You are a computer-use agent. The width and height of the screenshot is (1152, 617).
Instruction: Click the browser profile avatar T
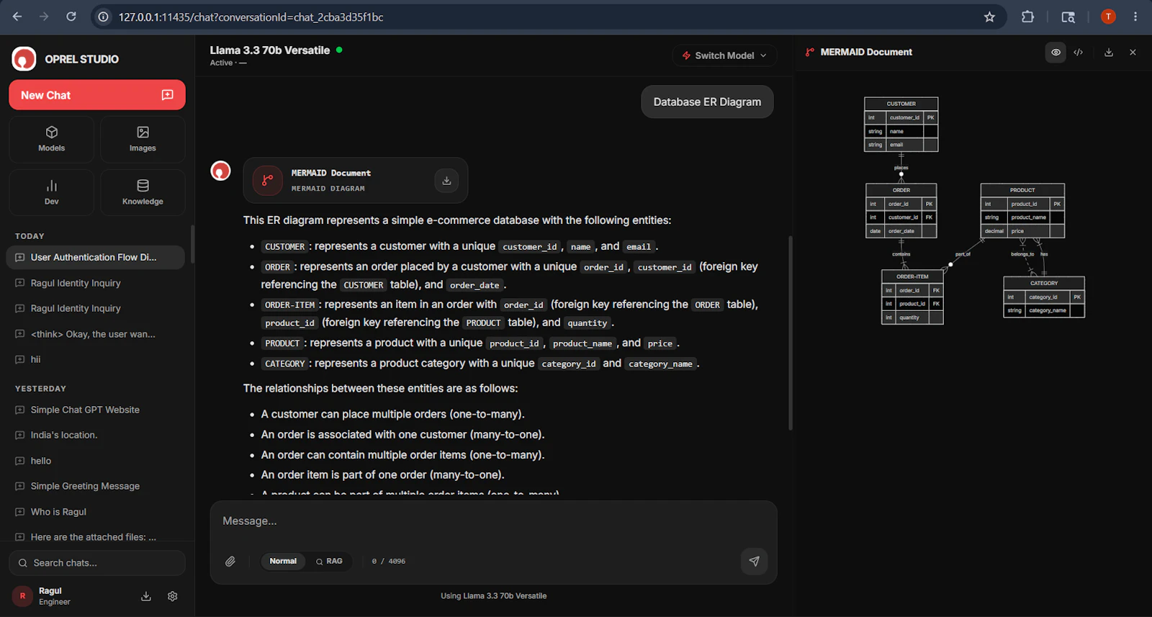[1108, 17]
